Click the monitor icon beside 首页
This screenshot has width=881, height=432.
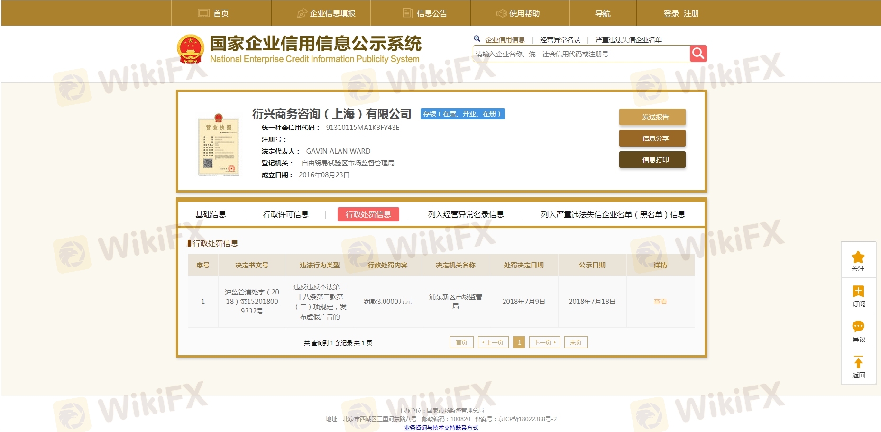[x=203, y=13]
